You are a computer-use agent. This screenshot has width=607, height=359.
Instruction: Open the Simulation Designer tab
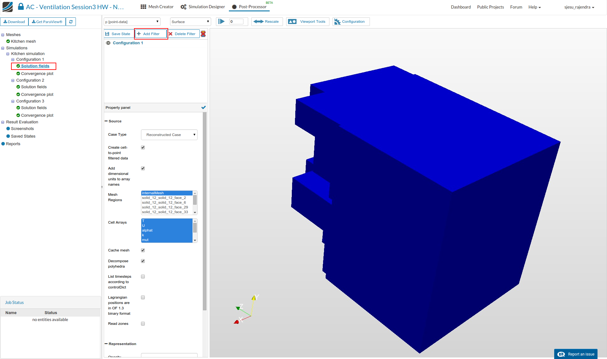(203, 7)
